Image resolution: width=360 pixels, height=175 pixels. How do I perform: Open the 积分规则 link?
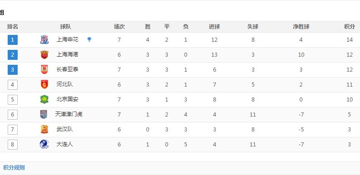14,168
